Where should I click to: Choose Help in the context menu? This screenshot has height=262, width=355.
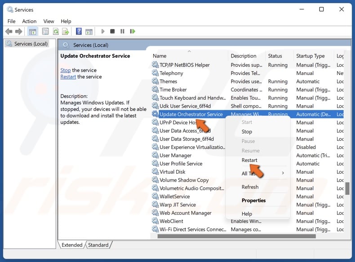(247, 214)
